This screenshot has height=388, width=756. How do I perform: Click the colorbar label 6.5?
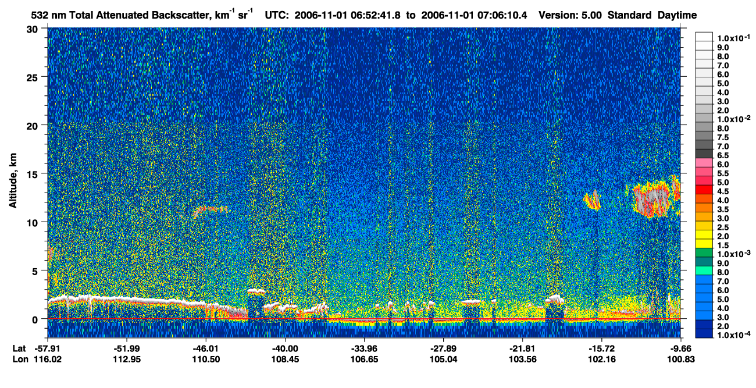pos(724,156)
